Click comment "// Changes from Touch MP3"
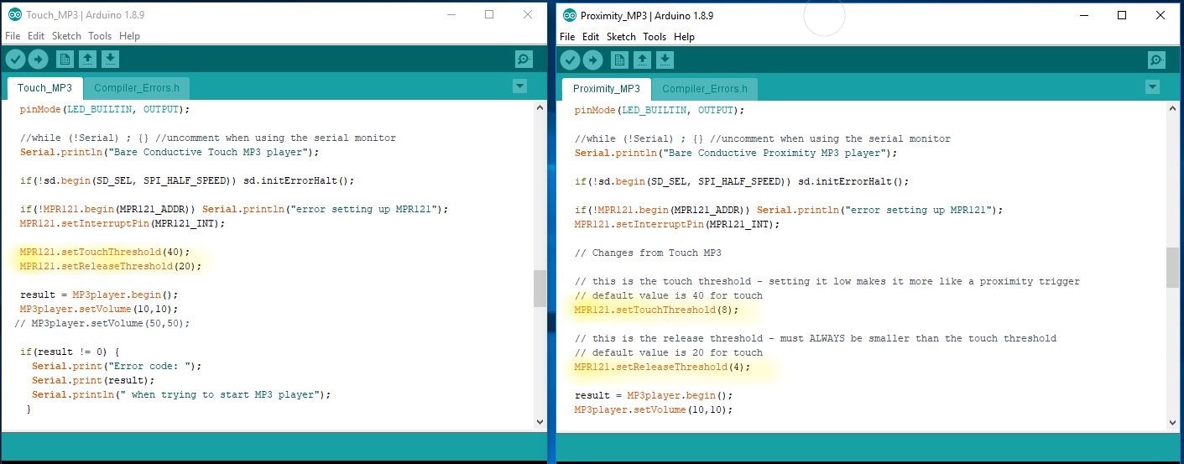1184x464 pixels. coord(648,253)
